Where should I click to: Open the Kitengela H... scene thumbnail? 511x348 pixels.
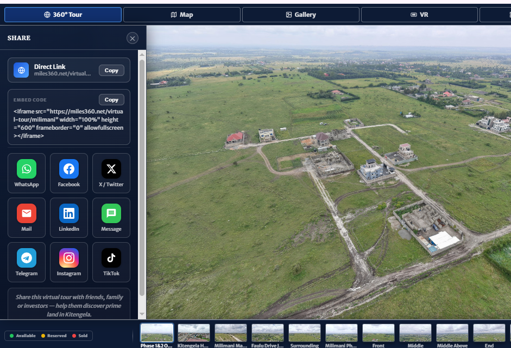(x=193, y=336)
